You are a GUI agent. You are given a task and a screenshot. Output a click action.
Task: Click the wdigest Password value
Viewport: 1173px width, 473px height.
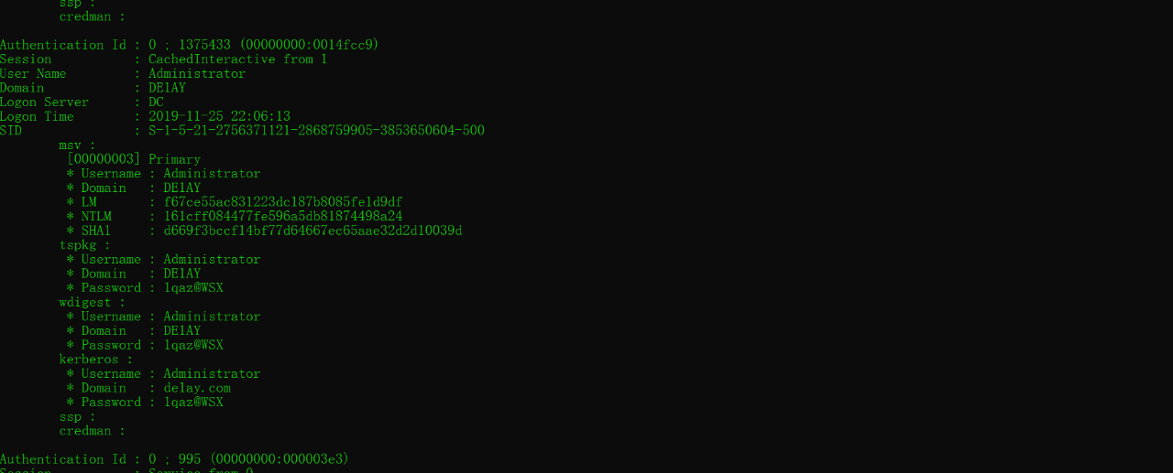pos(193,345)
